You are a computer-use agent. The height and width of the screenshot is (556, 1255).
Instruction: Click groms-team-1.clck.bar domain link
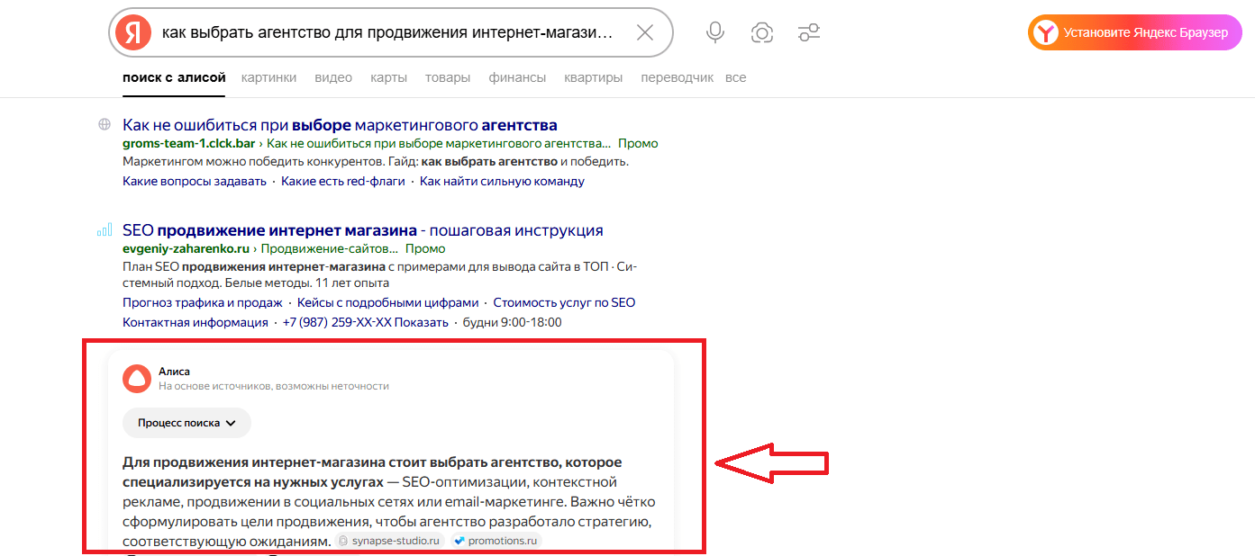point(188,143)
